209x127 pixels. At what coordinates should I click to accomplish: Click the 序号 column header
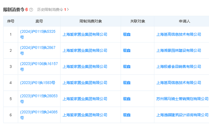11,21
